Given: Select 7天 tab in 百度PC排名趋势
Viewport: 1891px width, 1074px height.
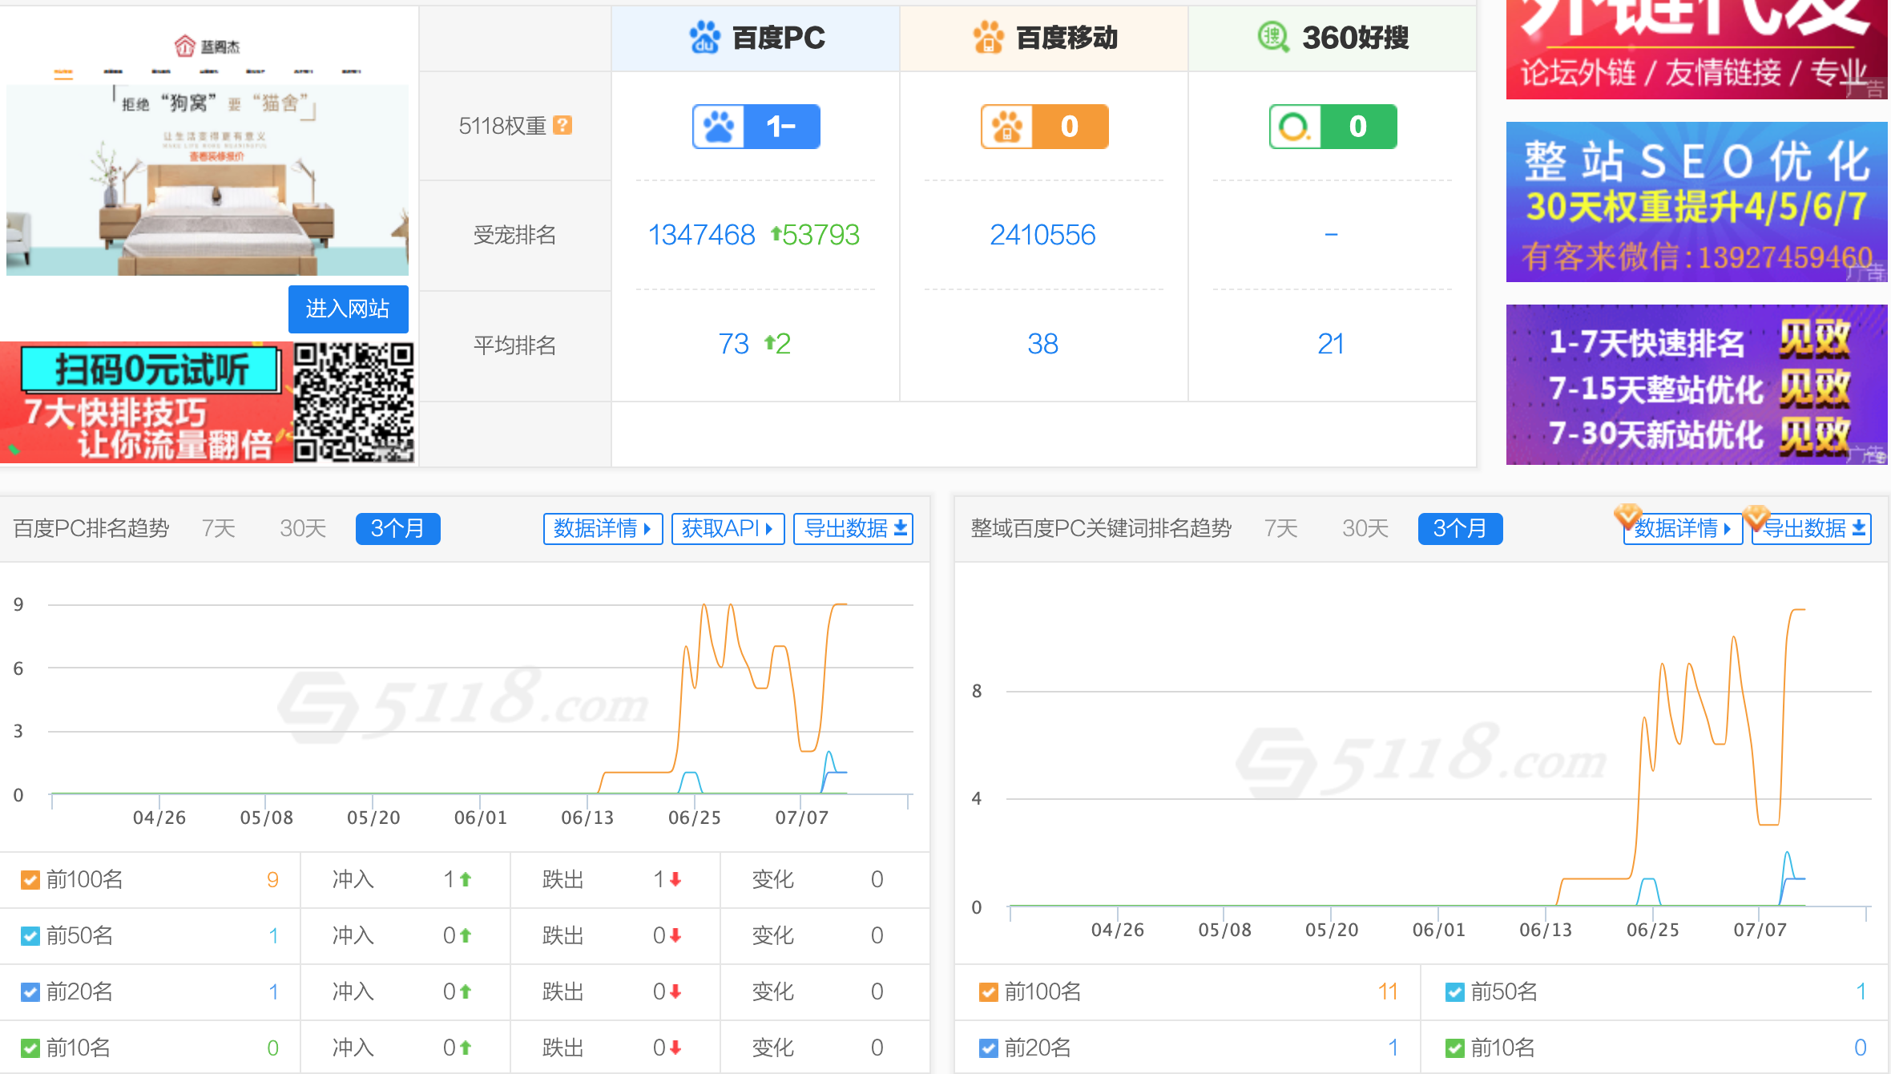Looking at the screenshot, I should pos(218,528).
